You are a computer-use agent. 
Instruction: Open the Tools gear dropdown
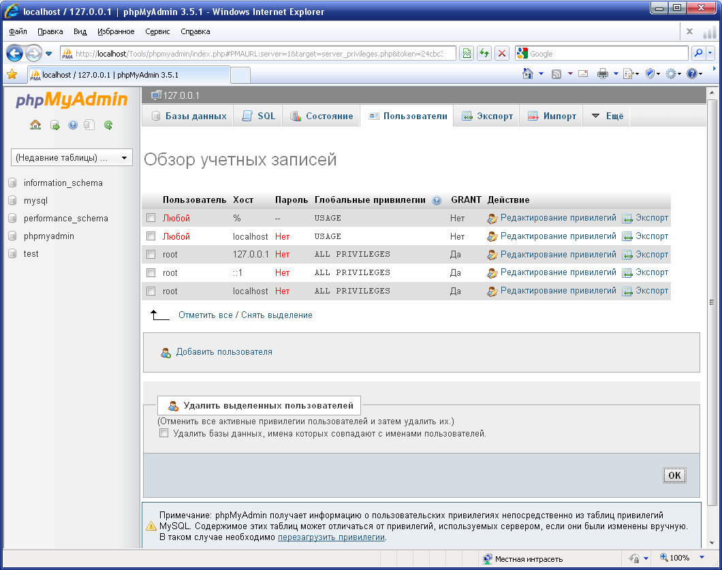tap(673, 74)
